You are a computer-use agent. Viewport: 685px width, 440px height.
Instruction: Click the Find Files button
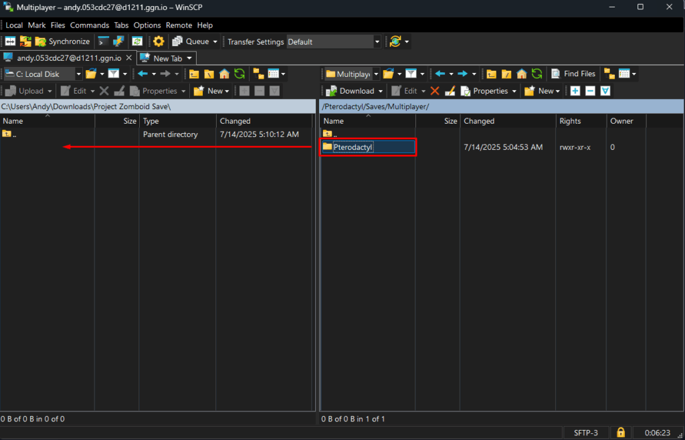coord(573,74)
